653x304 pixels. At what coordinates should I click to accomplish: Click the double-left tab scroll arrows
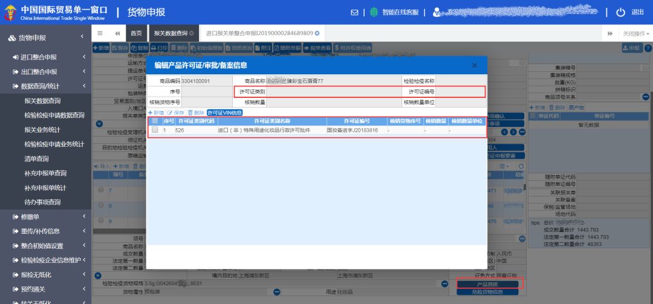pyautogui.click(x=117, y=33)
